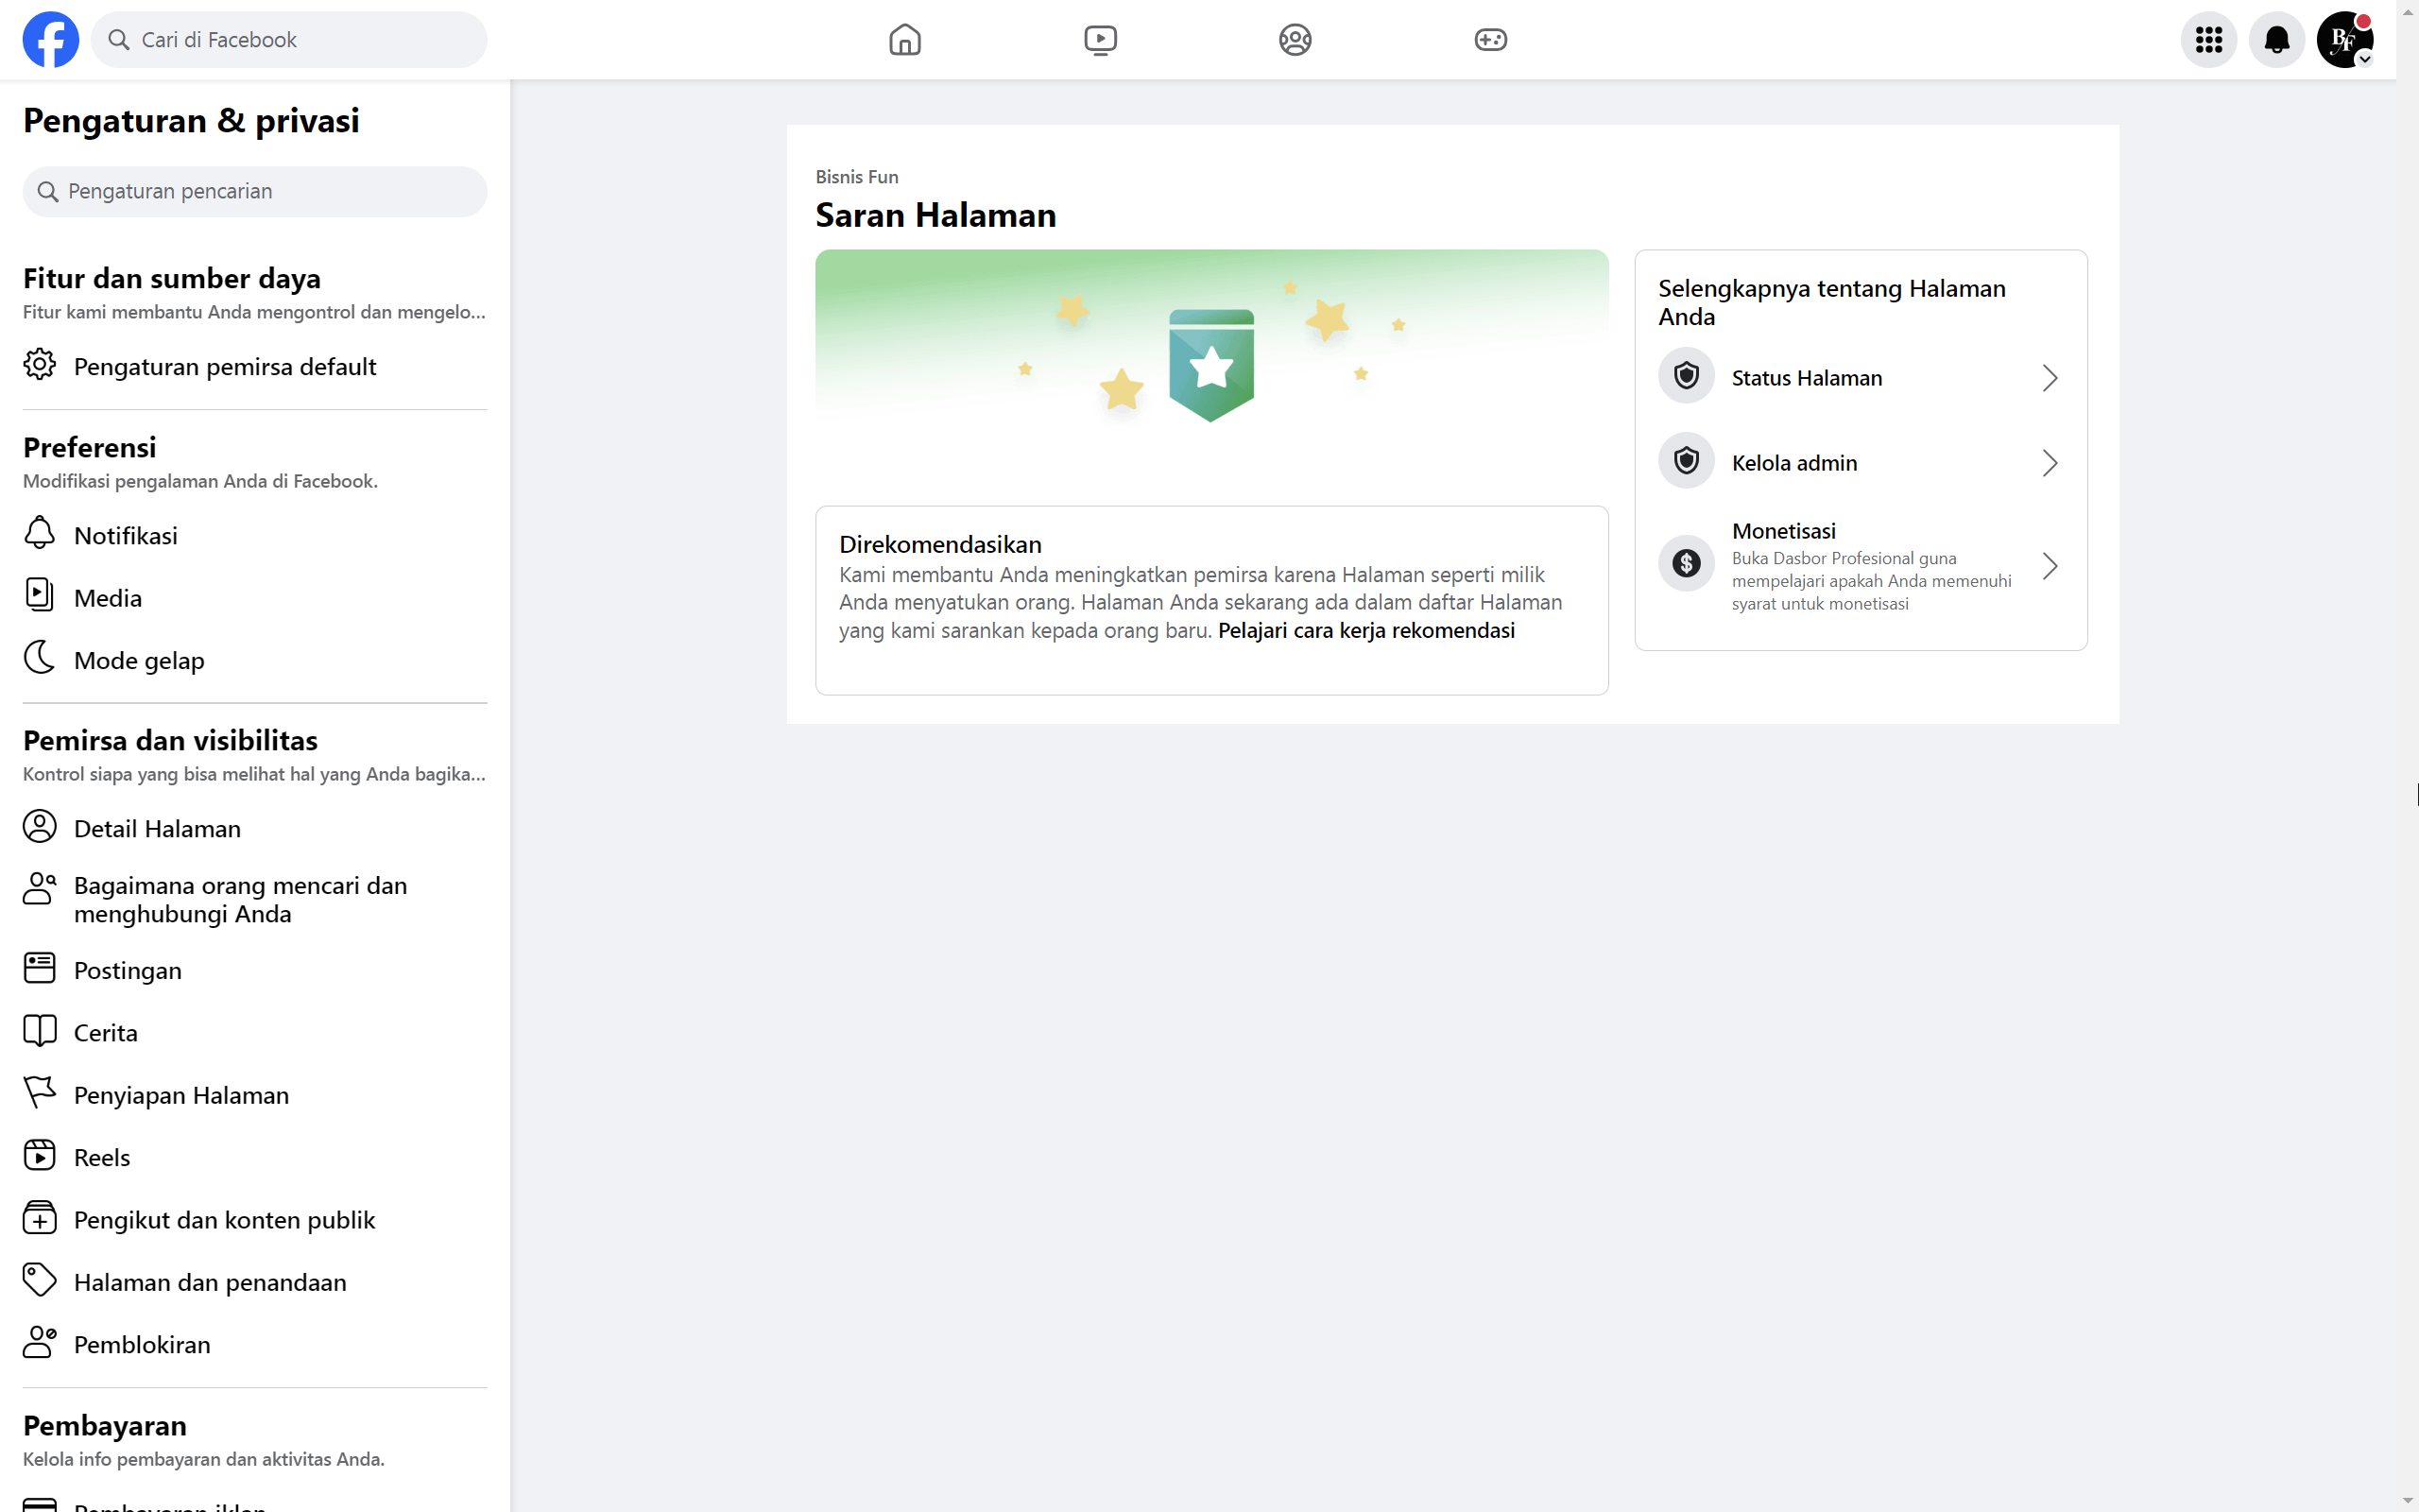The image size is (2419, 1512).
Task: Click the Pemblokiran icon
Action: [x=40, y=1343]
